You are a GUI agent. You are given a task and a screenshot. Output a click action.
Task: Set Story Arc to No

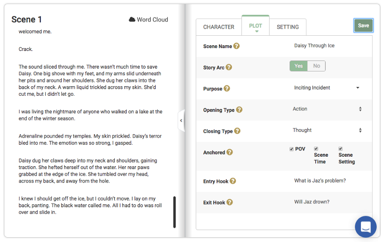[x=317, y=66]
